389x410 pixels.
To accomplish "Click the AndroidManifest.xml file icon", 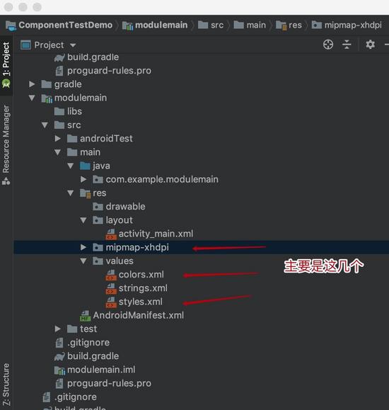I will [x=85, y=316].
